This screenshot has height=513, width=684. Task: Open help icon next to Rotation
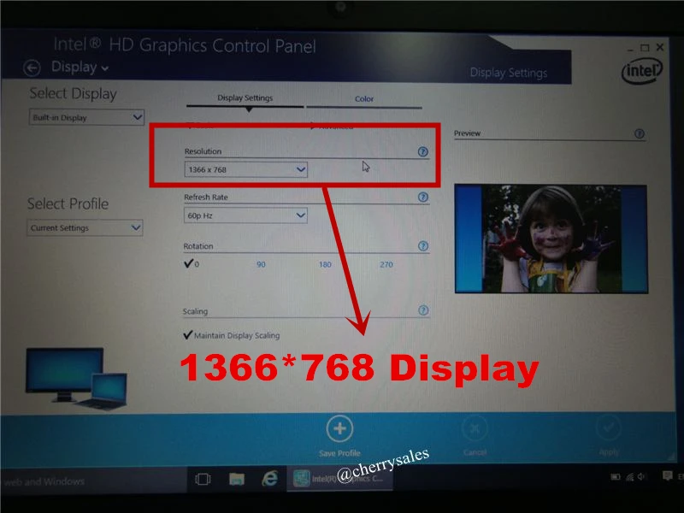[x=422, y=245]
